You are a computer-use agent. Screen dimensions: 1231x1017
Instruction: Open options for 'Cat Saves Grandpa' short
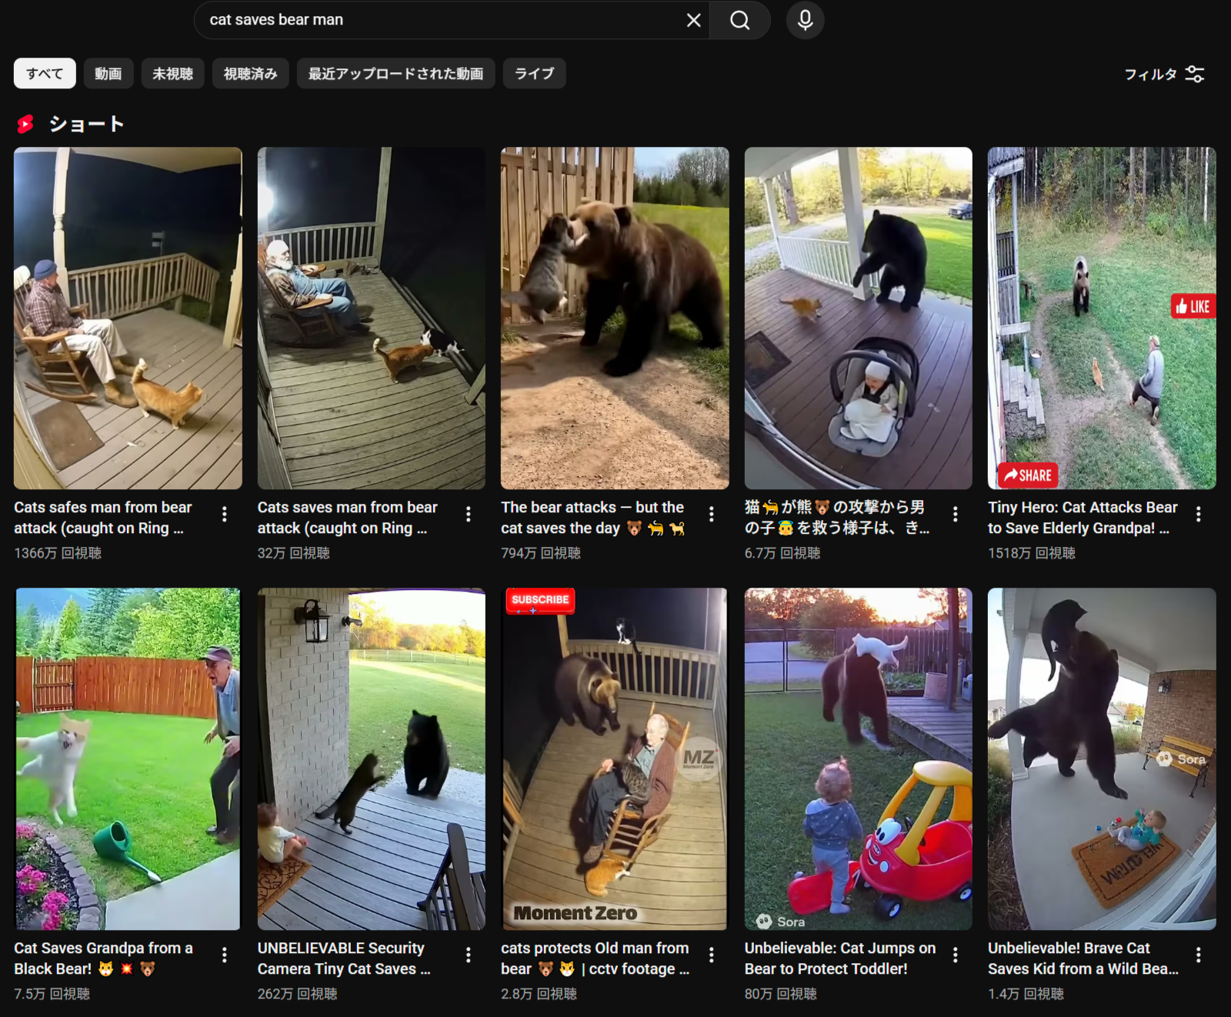225,955
